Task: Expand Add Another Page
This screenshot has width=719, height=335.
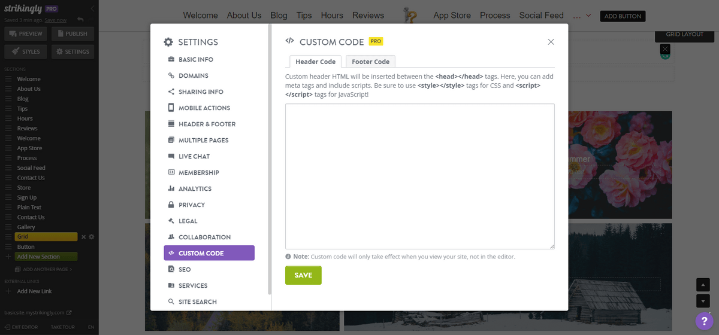Action: click(43, 269)
